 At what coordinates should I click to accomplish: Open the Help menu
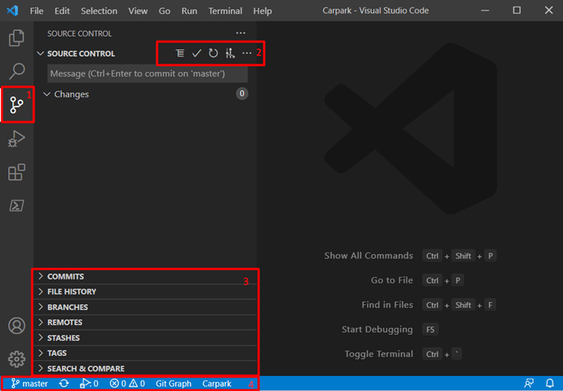click(263, 10)
